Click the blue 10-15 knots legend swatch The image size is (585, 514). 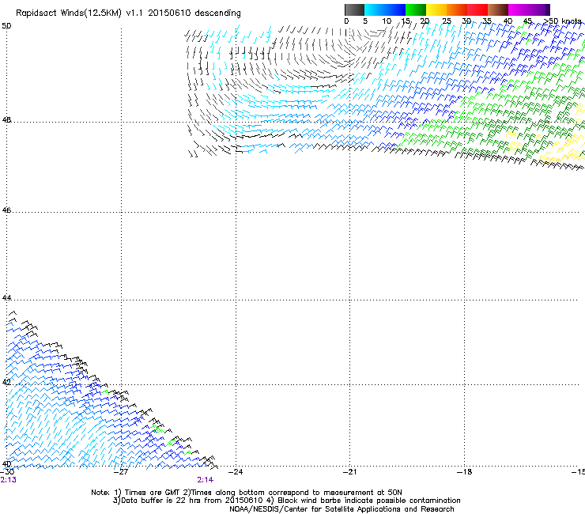(395, 9)
